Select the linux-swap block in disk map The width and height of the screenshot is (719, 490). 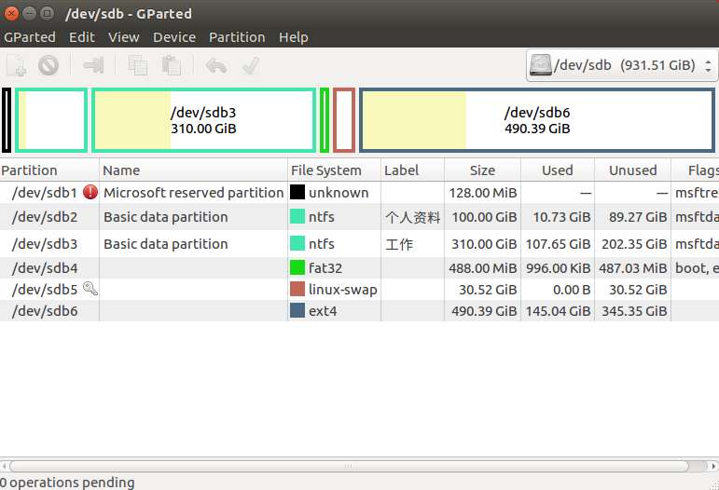pyautogui.click(x=344, y=120)
